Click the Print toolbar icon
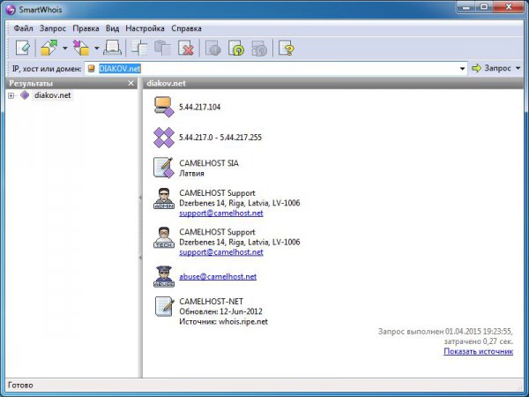The image size is (529, 397). tap(112, 48)
